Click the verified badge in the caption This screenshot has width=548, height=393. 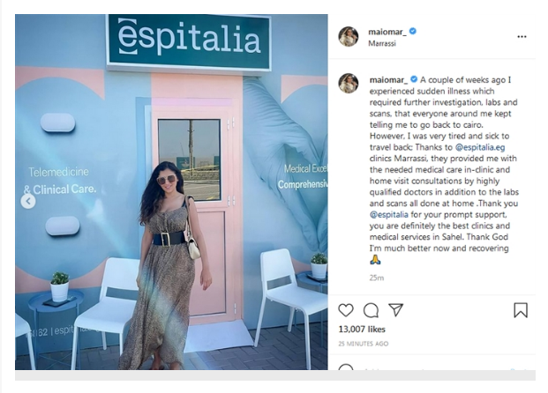point(414,79)
